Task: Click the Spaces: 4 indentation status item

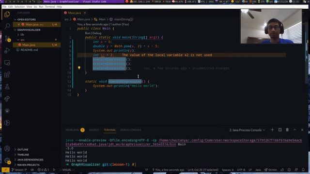Action: 228,170
